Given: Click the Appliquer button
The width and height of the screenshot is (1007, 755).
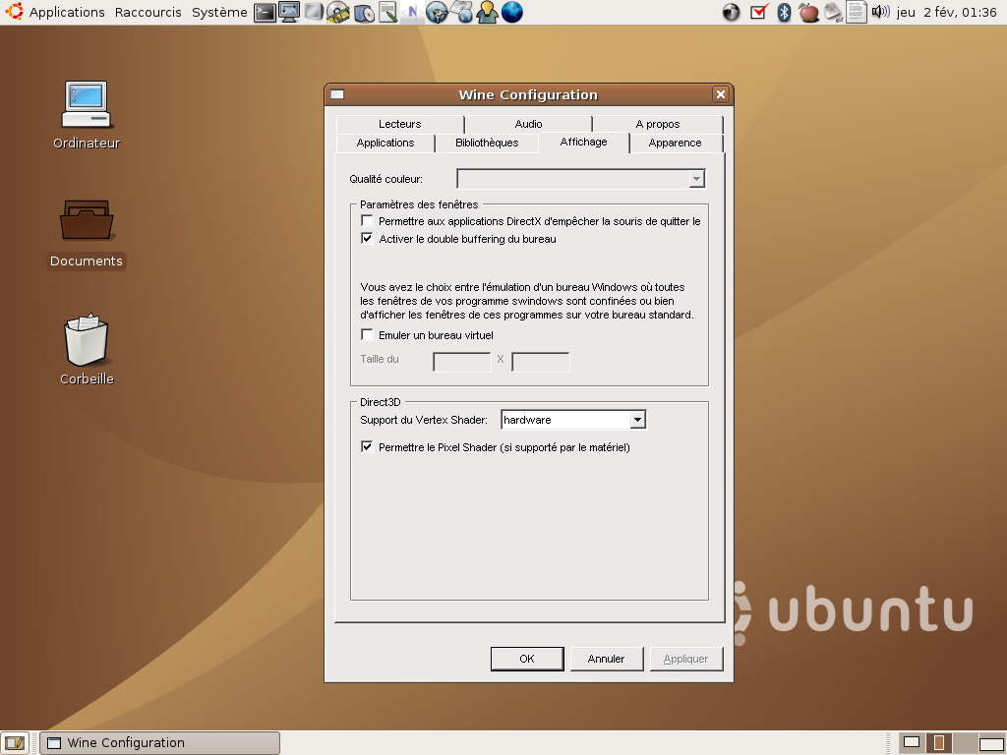Looking at the screenshot, I should point(685,659).
